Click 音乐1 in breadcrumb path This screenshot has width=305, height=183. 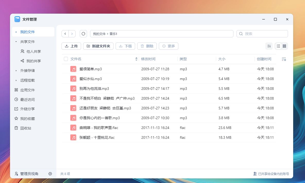(114, 34)
